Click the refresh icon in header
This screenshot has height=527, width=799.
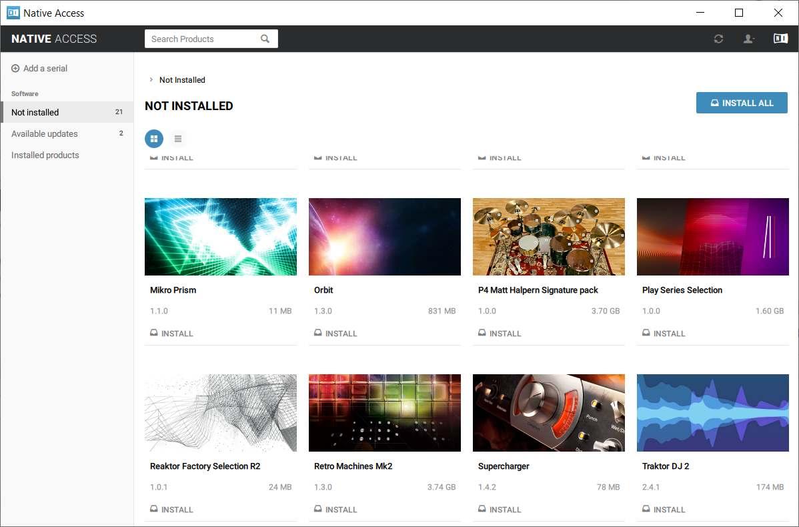point(718,39)
